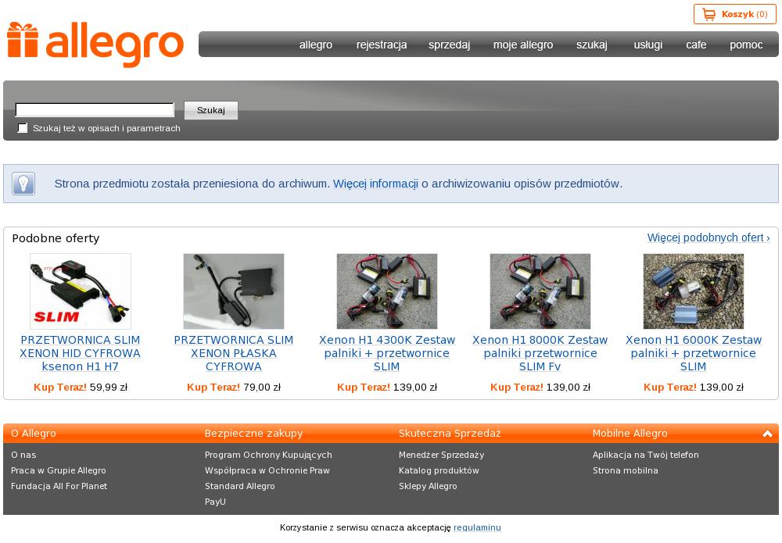Open PRZETWORNICA SLIM XENON HID CYFROWA link
Screen dimensions: 782x543
point(81,353)
